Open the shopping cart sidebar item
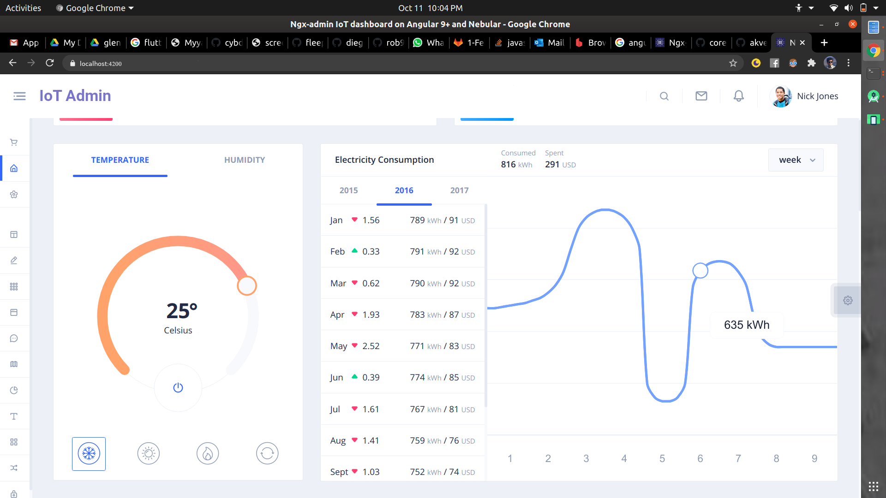Image resolution: width=886 pixels, height=498 pixels. click(x=14, y=142)
